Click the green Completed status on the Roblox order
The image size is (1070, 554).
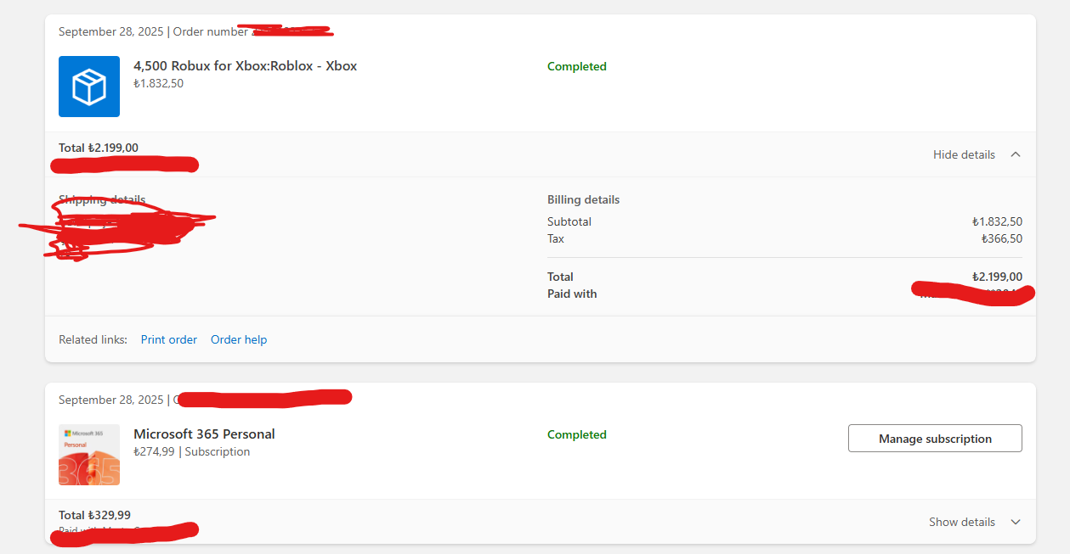pos(576,65)
